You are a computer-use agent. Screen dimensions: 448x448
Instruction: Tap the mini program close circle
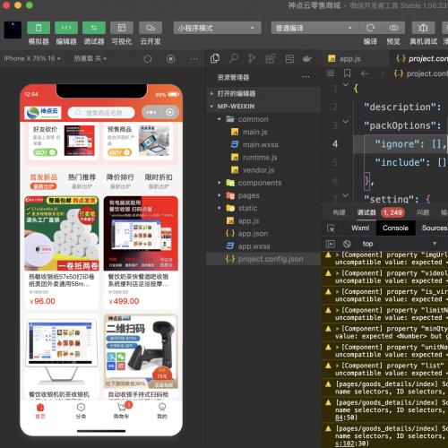click(x=170, y=112)
